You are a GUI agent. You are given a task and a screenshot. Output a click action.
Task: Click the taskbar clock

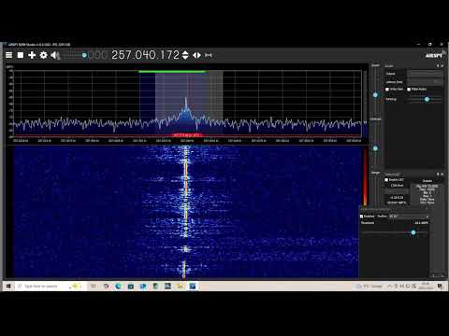click(426, 286)
